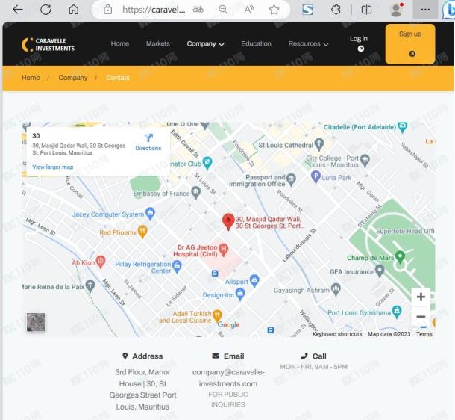Expand the Company dropdown menu
Viewport: 455px width, 420px height.
[205, 44]
